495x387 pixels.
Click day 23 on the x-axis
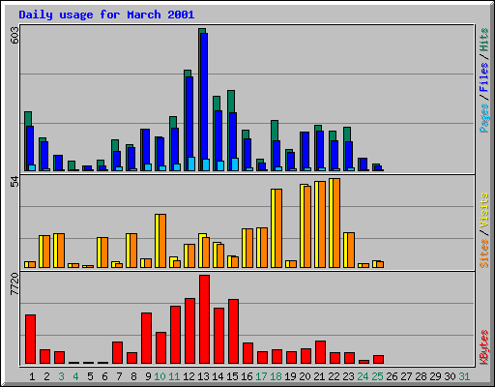pos(348,376)
